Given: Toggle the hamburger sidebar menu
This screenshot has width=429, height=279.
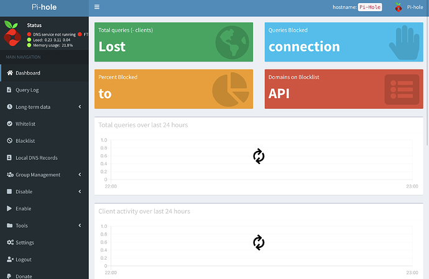Looking at the screenshot, I should click(96, 7).
